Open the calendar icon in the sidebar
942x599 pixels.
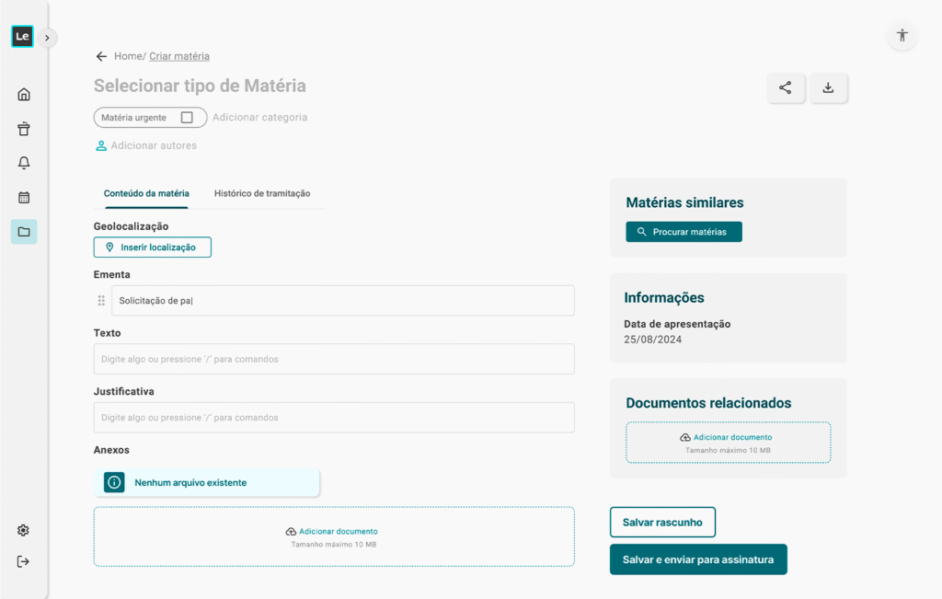tap(24, 197)
